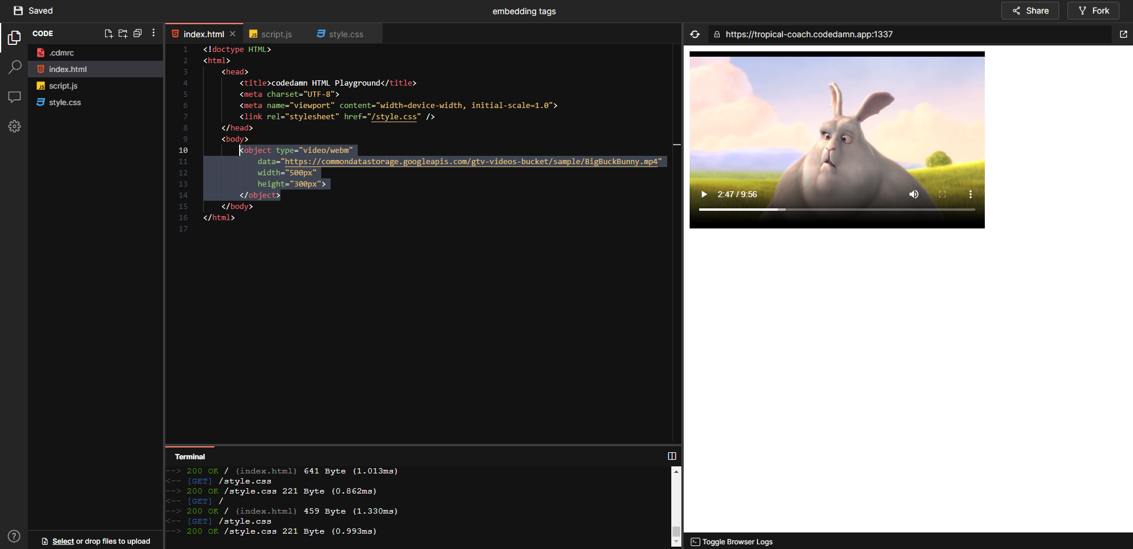1133x549 pixels.
Task: Open the chat panel from the sidebar
Action: pyautogui.click(x=14, y=97)
